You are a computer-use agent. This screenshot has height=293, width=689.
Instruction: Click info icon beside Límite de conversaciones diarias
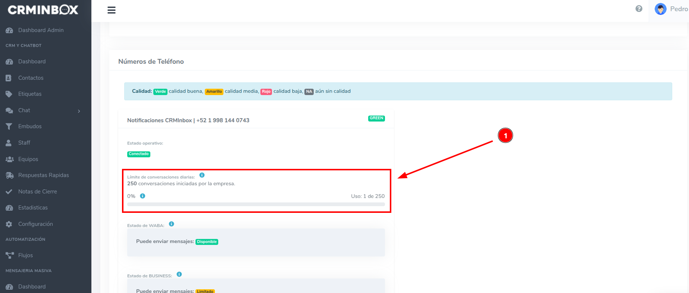coord(202,175)
